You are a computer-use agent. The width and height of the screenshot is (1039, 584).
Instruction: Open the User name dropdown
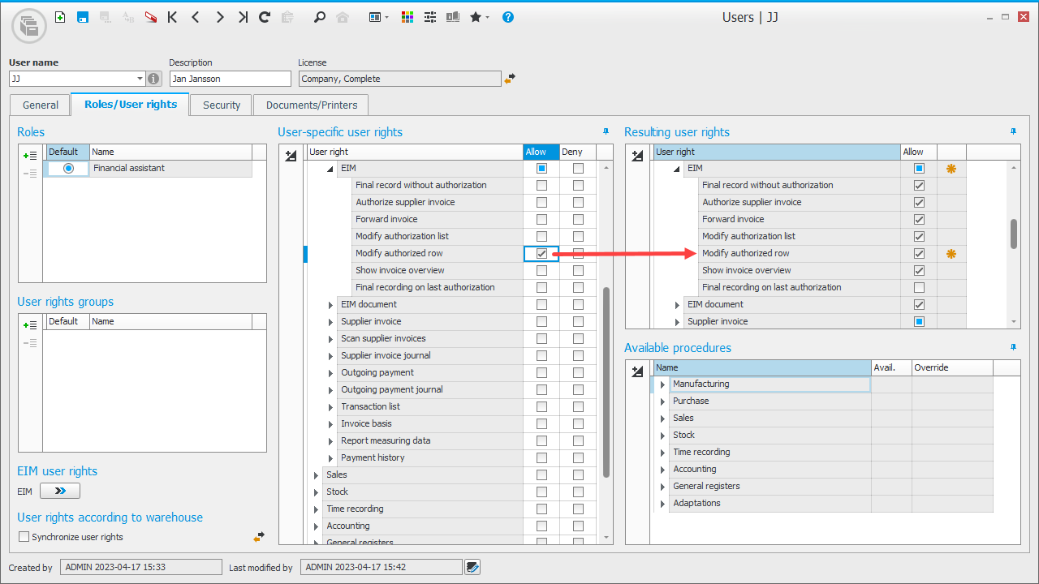tap(140, 79)
